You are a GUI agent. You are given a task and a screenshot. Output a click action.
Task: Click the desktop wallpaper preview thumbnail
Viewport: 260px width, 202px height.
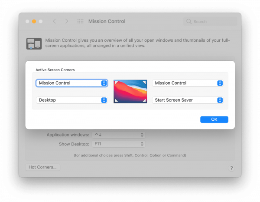pos(130,91)
